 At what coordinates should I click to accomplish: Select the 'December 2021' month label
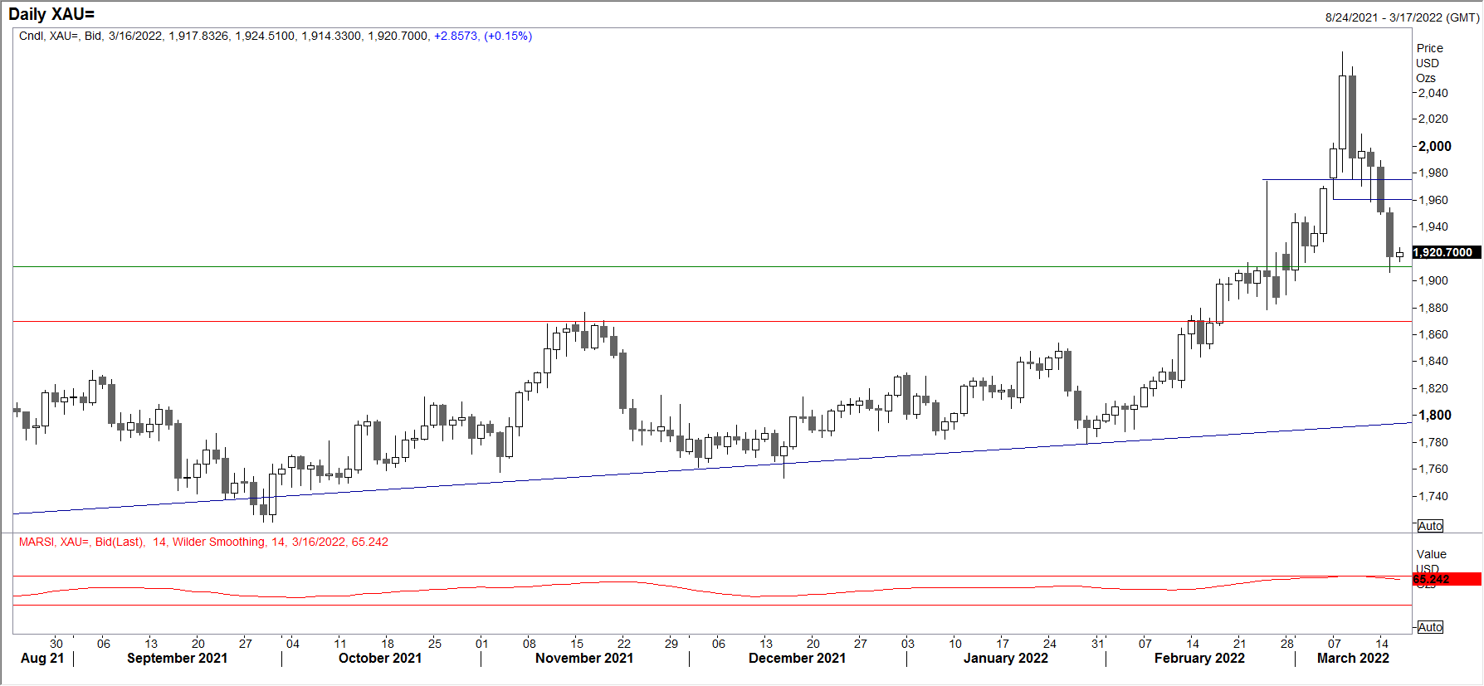(798, 658)
